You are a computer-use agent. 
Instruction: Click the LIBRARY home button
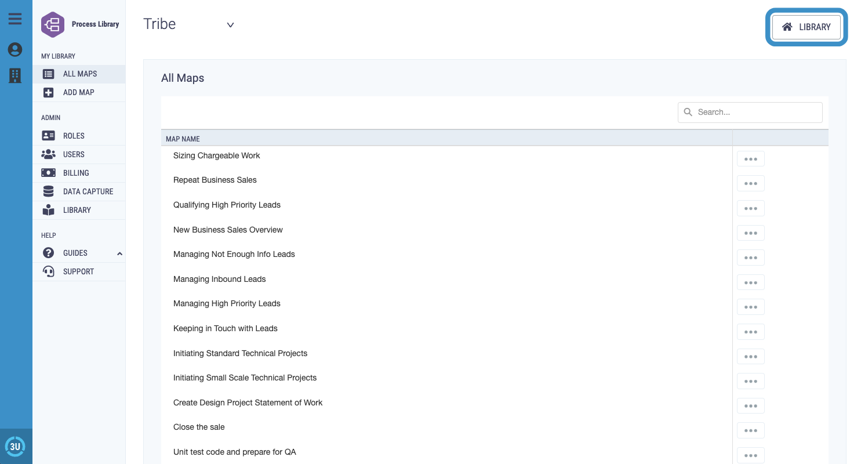pos(806,27)
